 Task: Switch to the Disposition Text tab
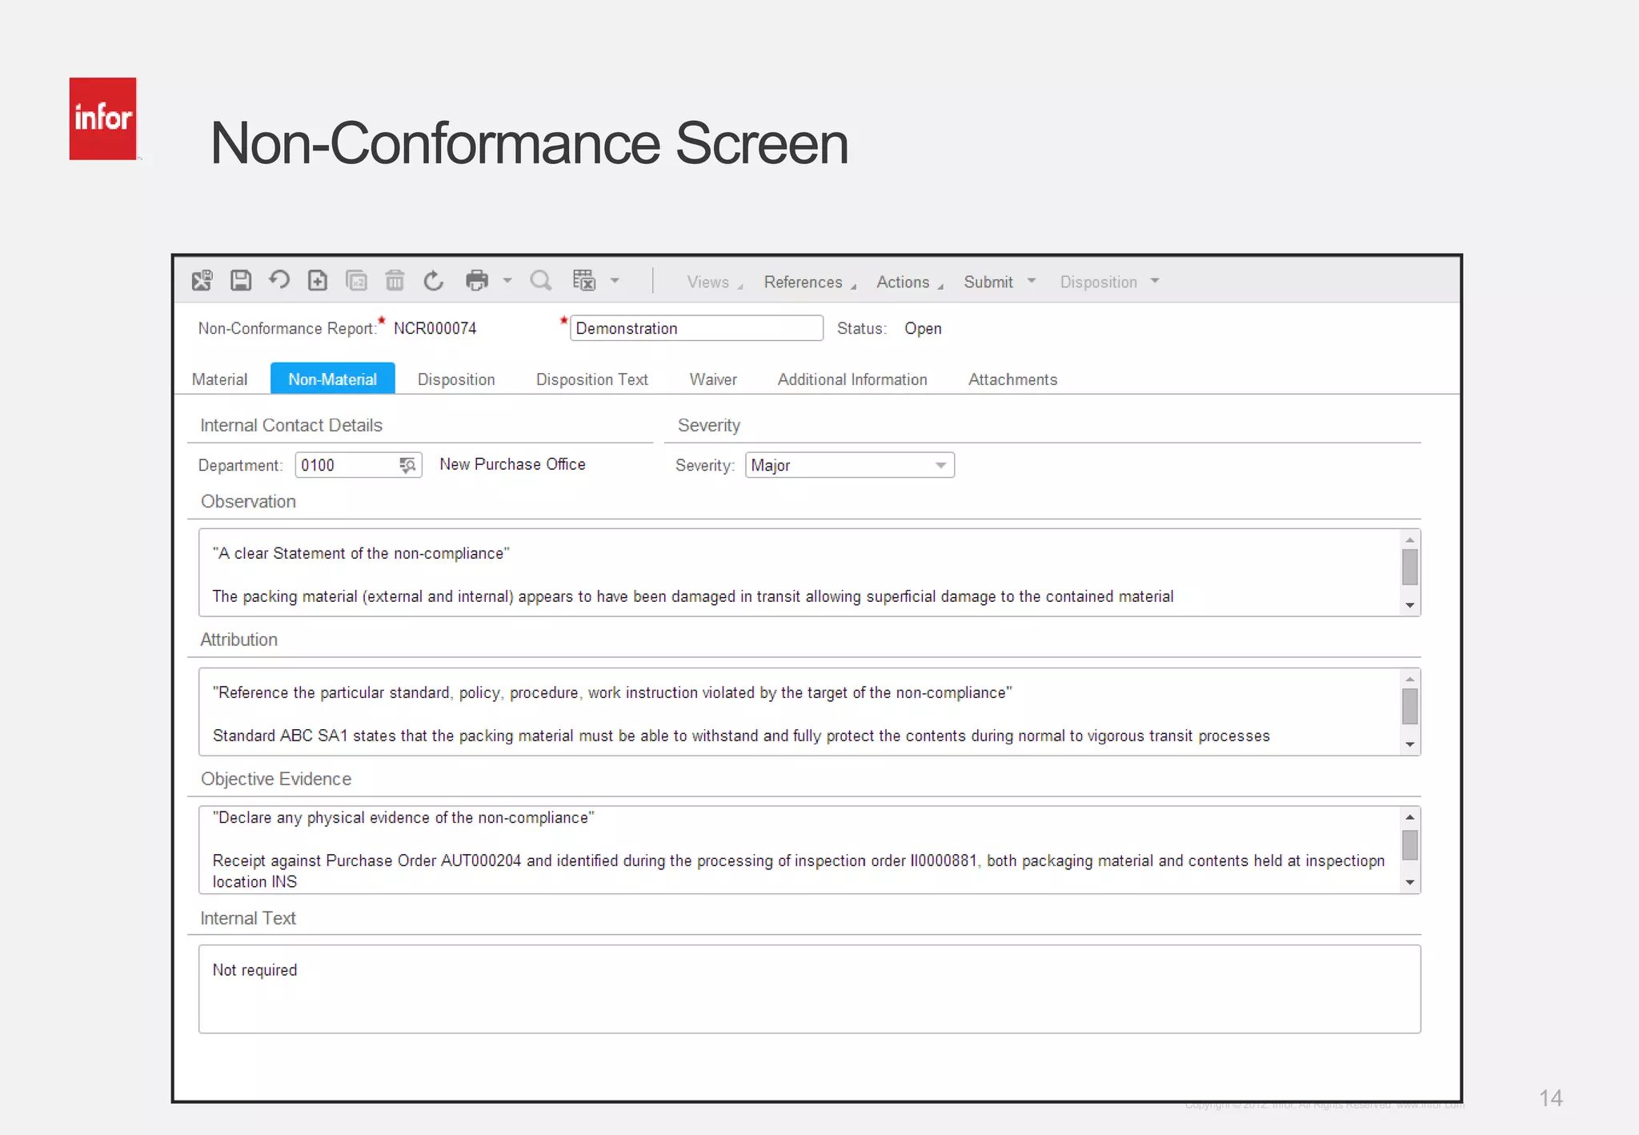[x=591, y=379]
